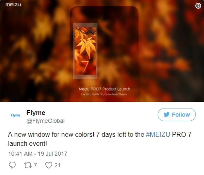Viewport: 204px width, 175px height.
Task: Click the retweet arrows icon
Action: pos(28,165)
